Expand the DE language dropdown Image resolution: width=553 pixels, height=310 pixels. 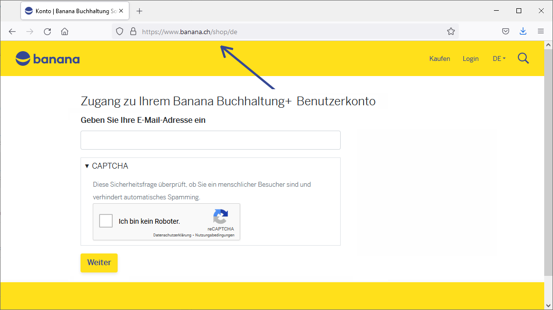499,58
